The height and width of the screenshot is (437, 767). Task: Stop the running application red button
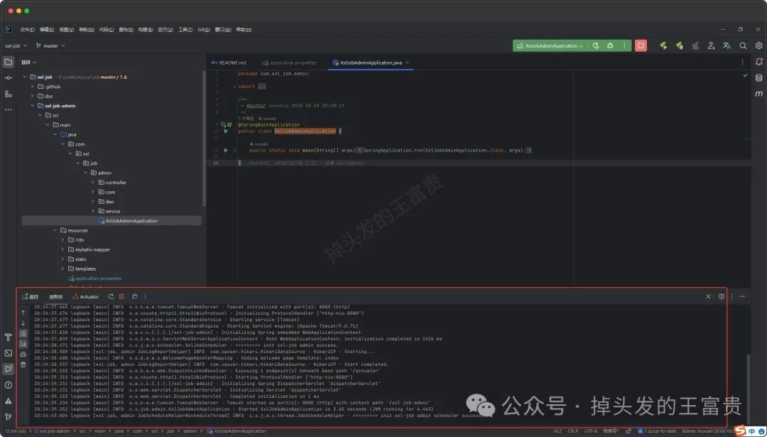coord(641,45)
